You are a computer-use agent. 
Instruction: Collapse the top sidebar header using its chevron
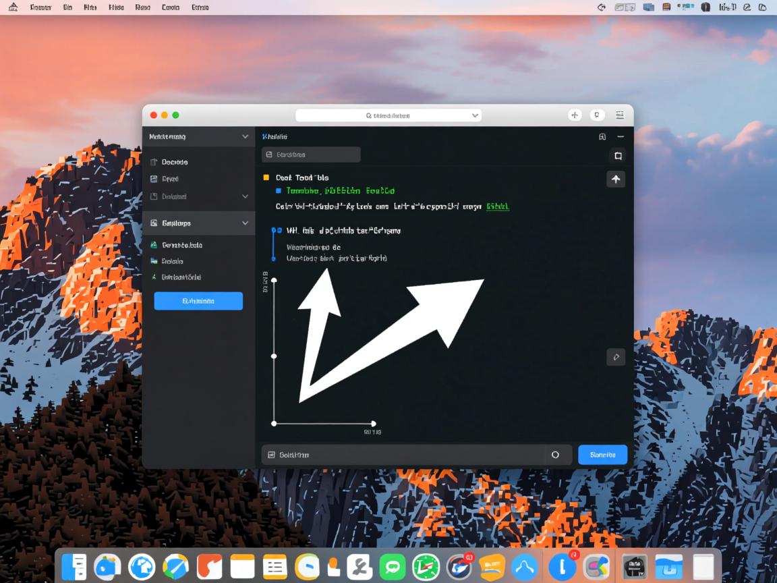(x=245, y=137)
